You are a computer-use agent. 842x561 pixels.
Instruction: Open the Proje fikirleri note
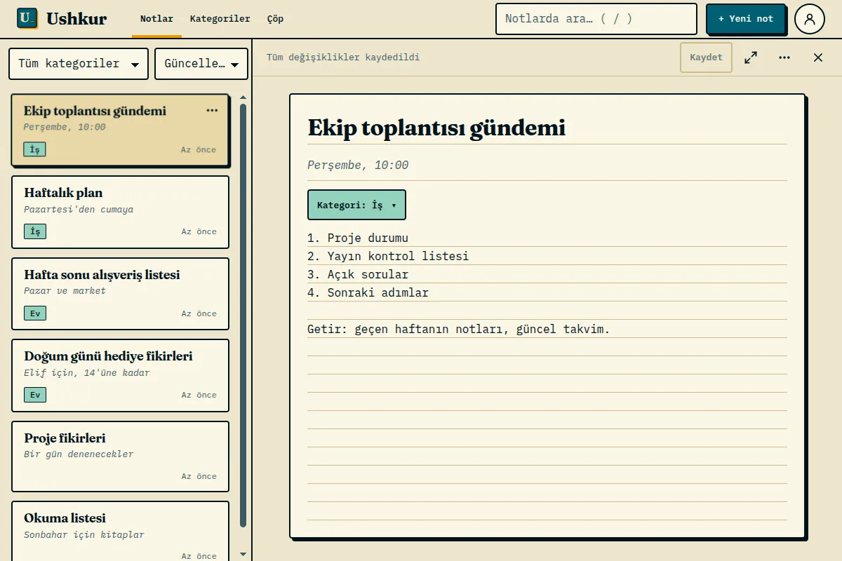tap(120, 457)
